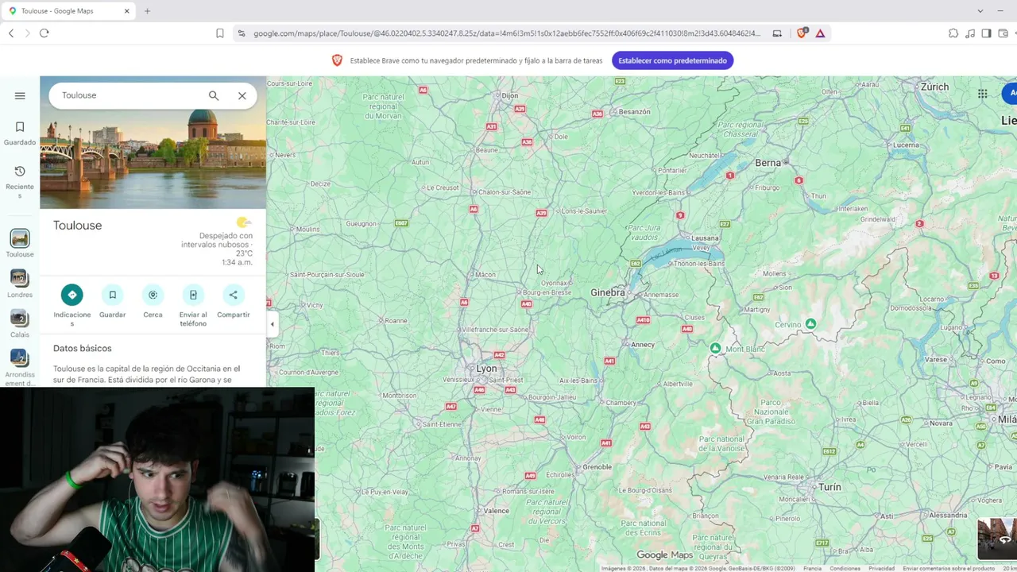The image size is (1017, 572).
Task: Open the Google apps grid
Action: pos(983,94)
